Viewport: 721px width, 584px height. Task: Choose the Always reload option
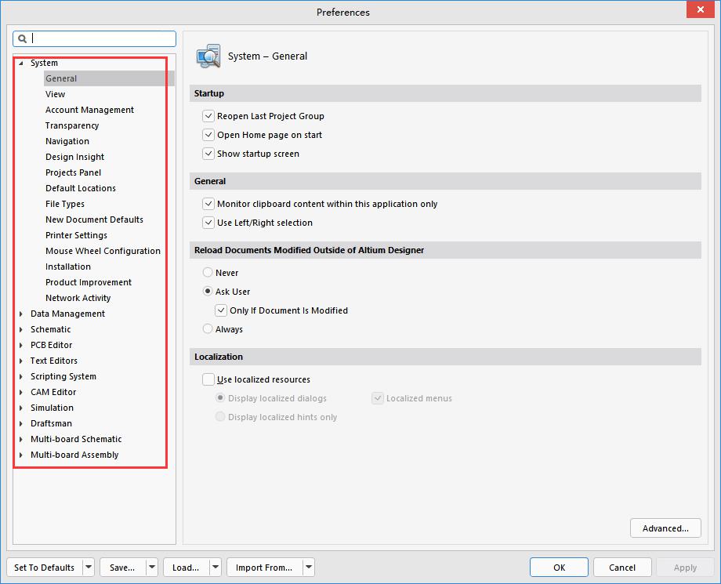[x=208, y=329]
